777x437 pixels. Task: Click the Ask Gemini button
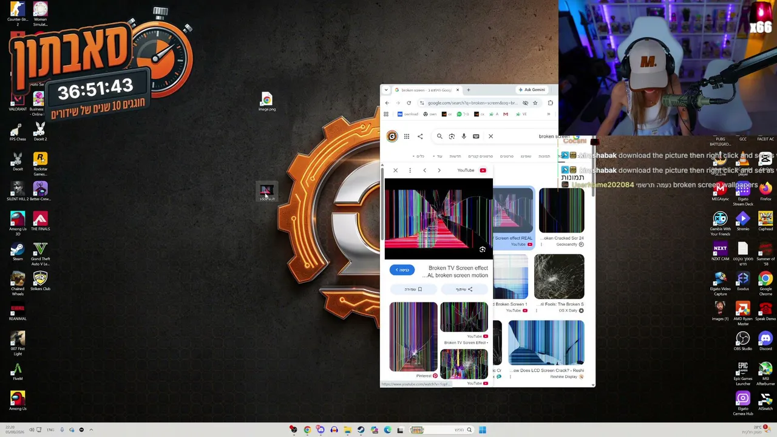point(531,90)
